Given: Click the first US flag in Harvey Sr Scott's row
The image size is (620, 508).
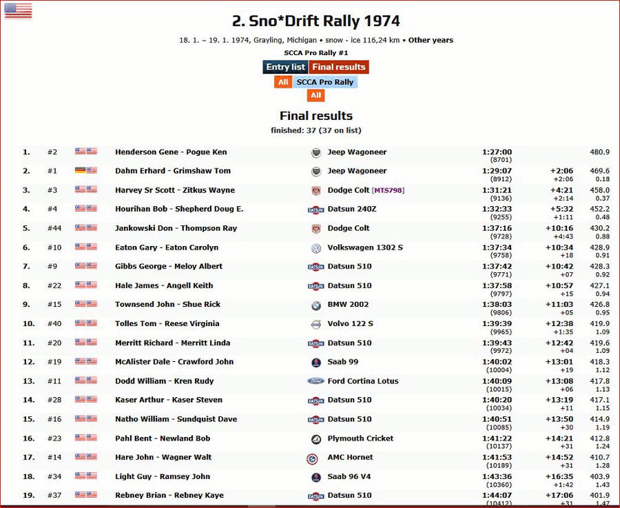Looking at the screenshot, I should (81, 189).
